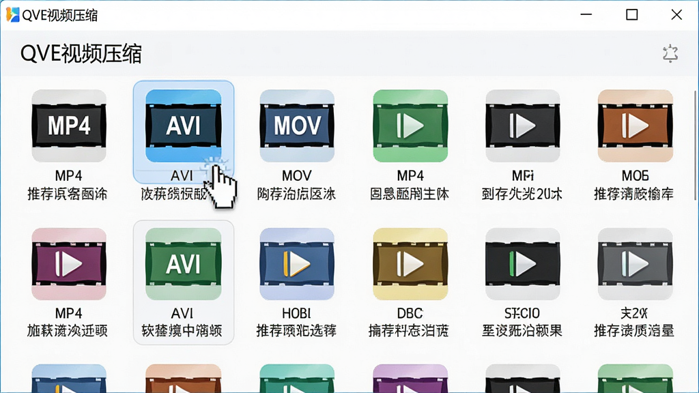Select the black MP4 format icon
This screenshot has width=699, height=393.
69,126
